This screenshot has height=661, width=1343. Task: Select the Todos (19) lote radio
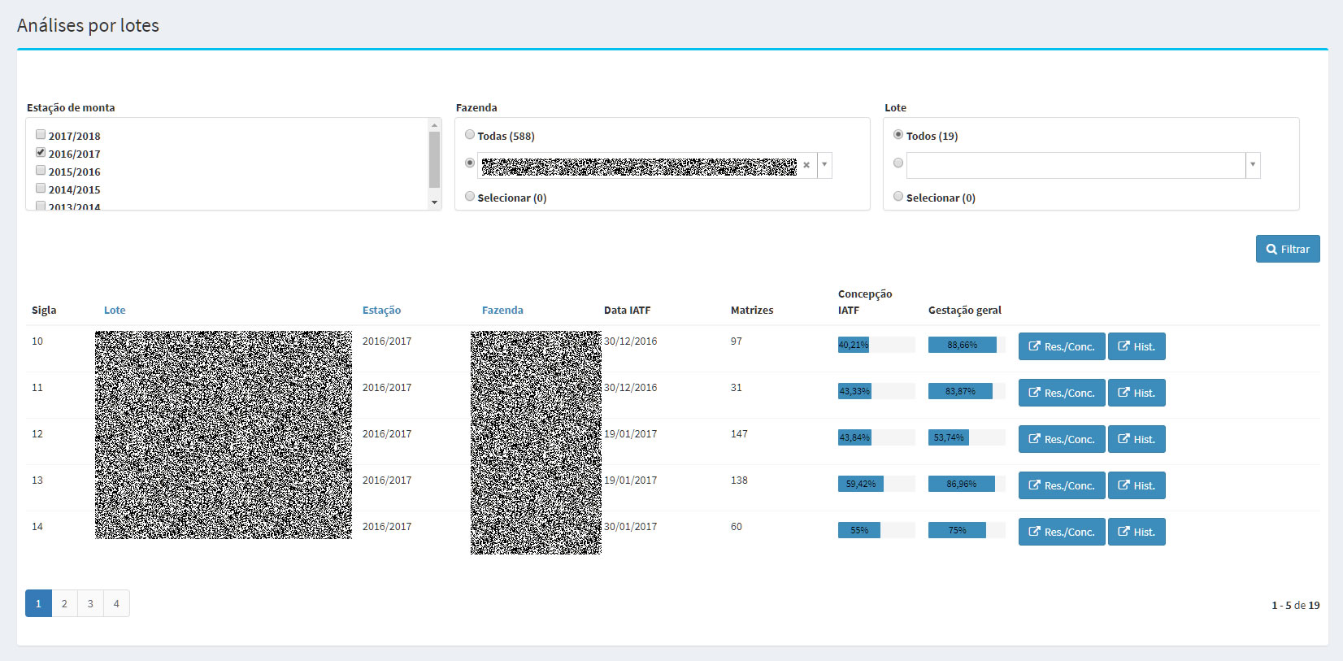[x=898, y=134]
